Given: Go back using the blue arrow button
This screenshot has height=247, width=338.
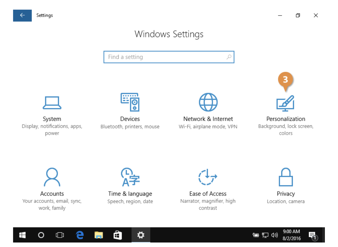Looking at the screenshot, I should tap(22, 15).
